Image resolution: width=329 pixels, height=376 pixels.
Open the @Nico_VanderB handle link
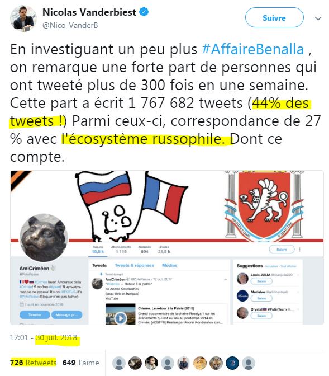point(70,25)
